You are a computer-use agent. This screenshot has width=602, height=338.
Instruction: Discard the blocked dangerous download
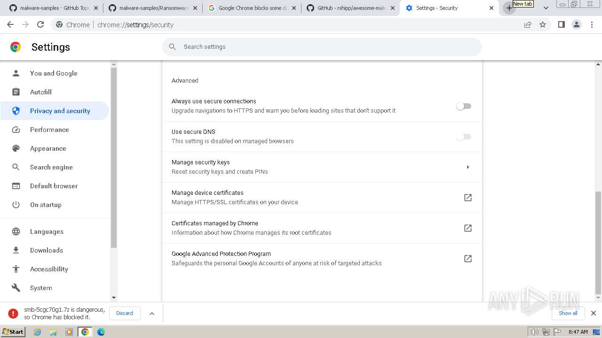click(125, 313)
